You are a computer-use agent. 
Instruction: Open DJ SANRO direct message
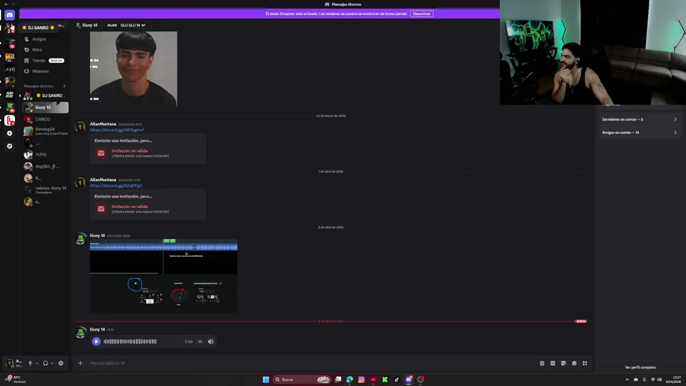pyautogui.click(x=45, y=95)
